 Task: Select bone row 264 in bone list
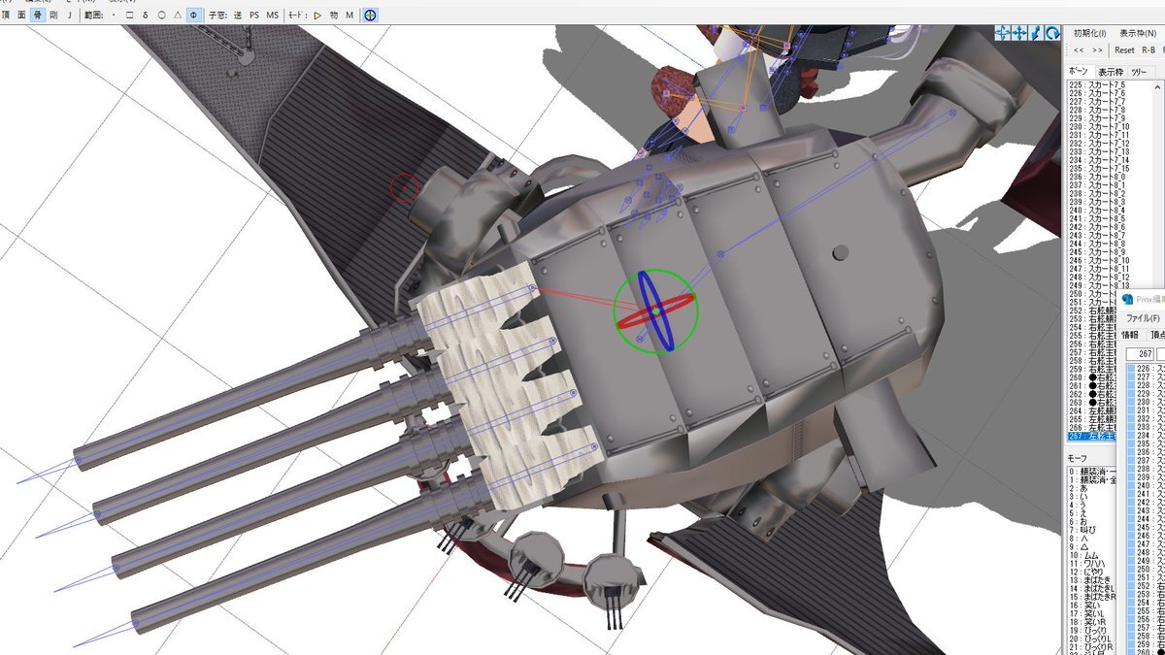pos(1090,411)
